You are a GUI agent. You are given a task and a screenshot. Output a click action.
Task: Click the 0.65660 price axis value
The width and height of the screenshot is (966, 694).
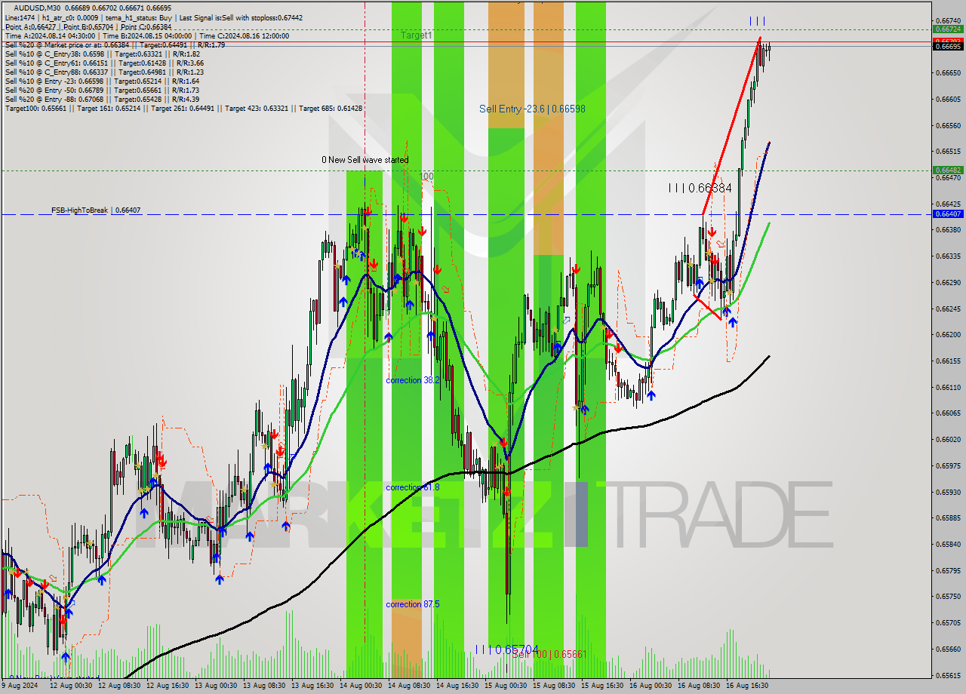point(948,649)
